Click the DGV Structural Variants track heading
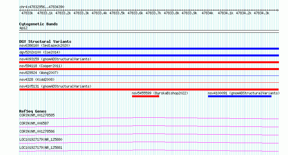The image size is (288, 155). point(45,42)
